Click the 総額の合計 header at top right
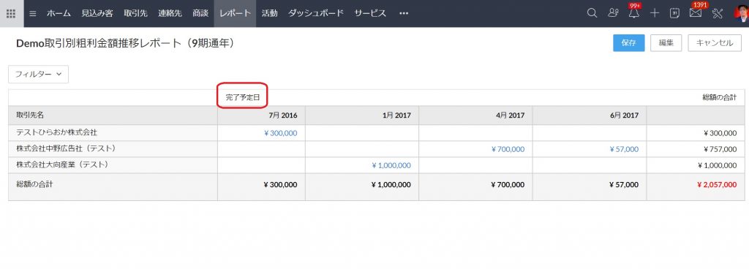749x269 pixels. 720,97
